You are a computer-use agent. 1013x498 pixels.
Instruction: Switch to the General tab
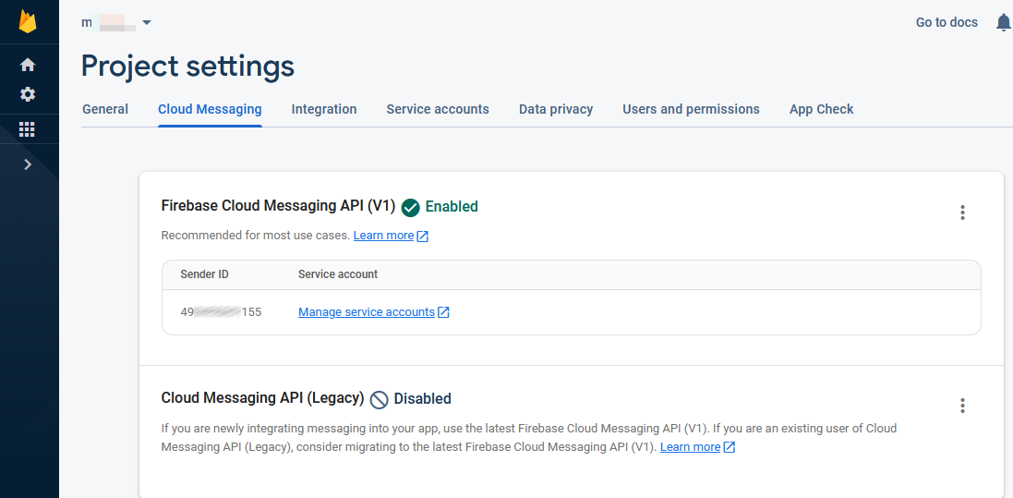point(105,109)
